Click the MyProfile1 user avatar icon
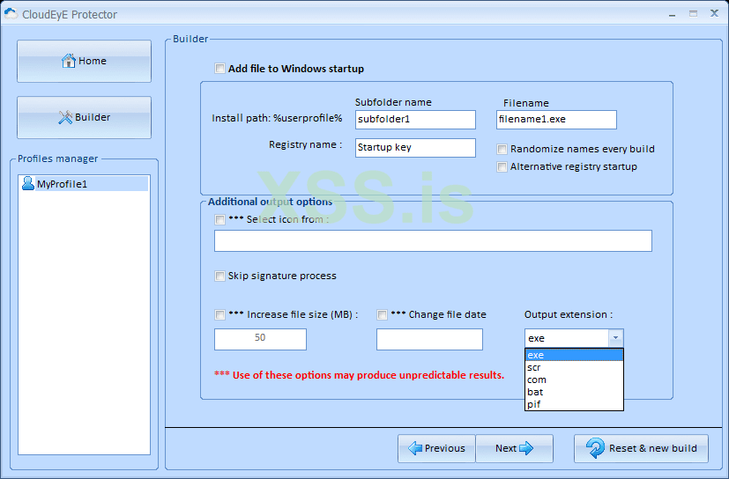Screen dimensions: 729x479 [28, 183]
